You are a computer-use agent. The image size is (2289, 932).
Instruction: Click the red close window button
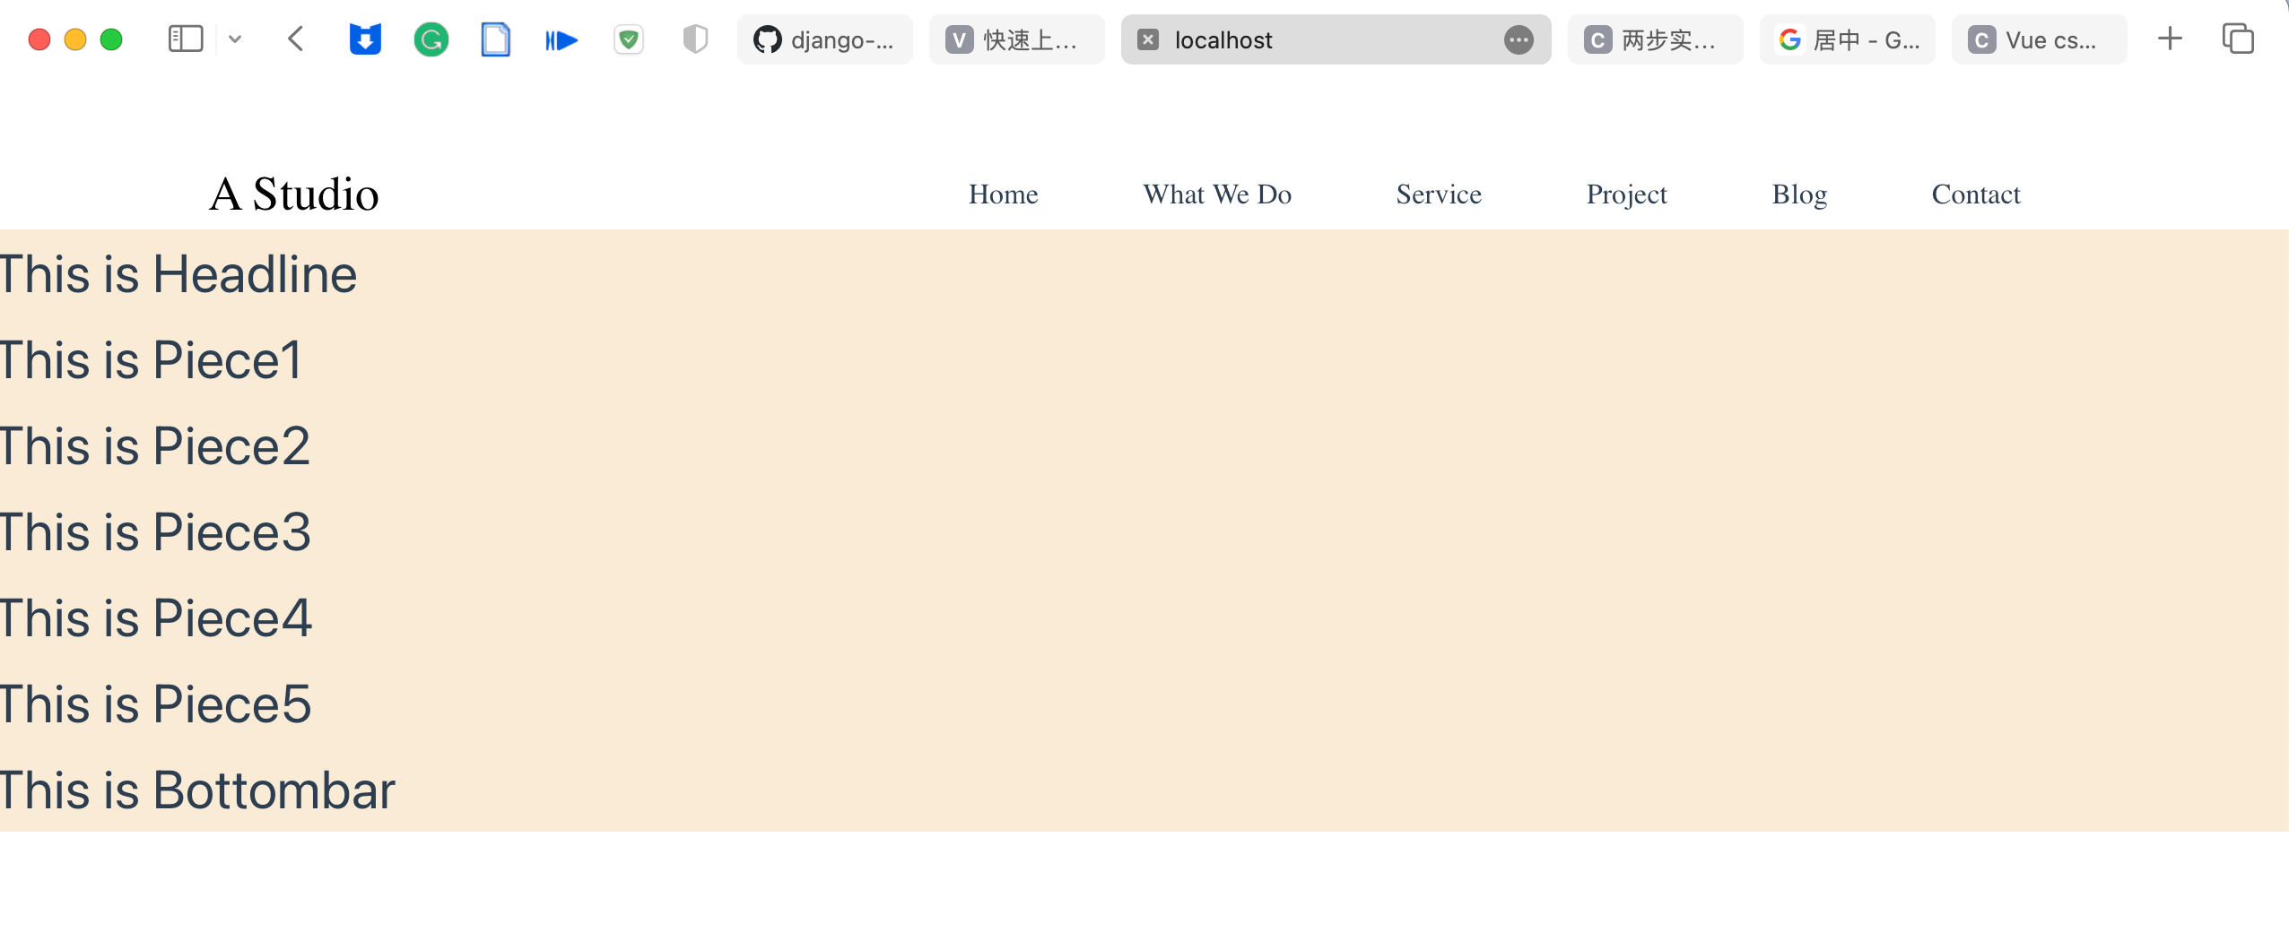(39, 39)
